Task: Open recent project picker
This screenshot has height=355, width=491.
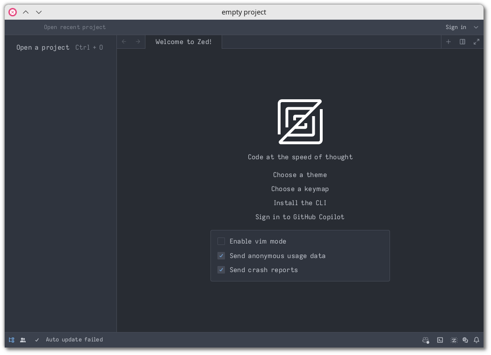Action: (75, 27)
